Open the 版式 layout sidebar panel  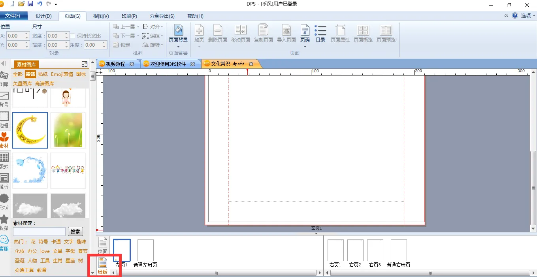click(x=4, y=160)
